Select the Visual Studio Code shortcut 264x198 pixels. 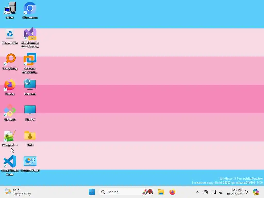(x=10, y=166)
